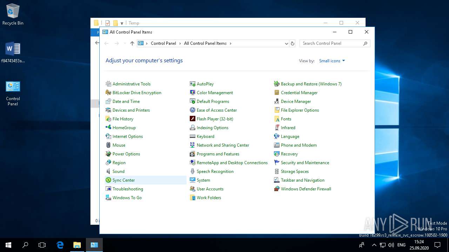Image resolution: width=449 pixels, height=252 pixels.
Task: Open Task View on taskbar
Action: (42, 245)
